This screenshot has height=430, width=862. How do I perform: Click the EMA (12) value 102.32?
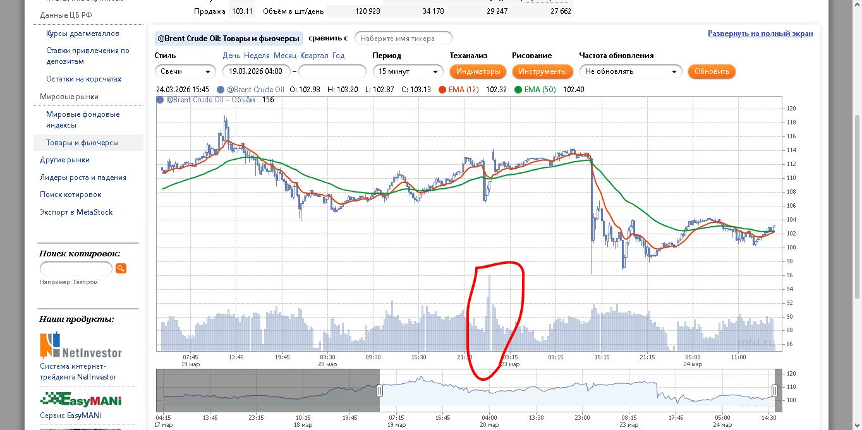(x=497, y=90)
